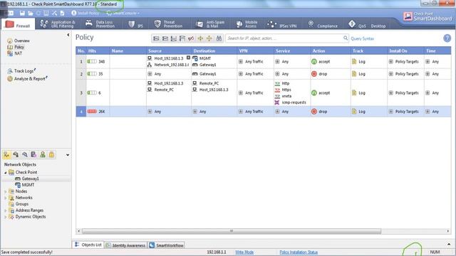Click the Hits column header
456x256 pixels.
click(98, 50)
